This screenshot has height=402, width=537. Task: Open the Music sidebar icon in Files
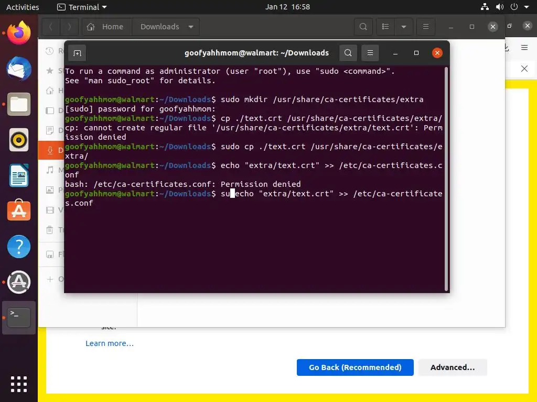pos(50,170)
